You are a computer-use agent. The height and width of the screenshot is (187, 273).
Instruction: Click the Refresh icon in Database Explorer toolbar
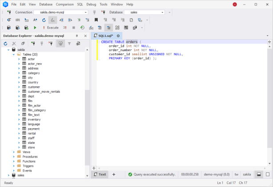[5, 44]
